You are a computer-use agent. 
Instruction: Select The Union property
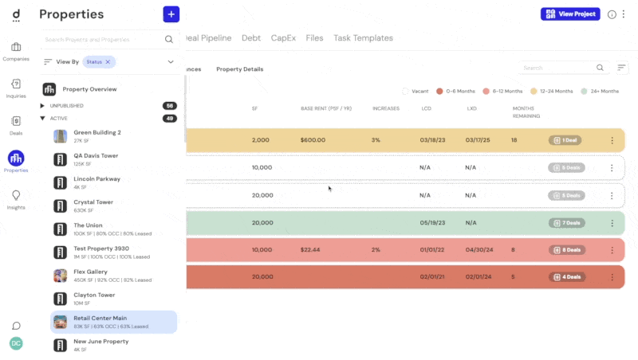point(114,229)
